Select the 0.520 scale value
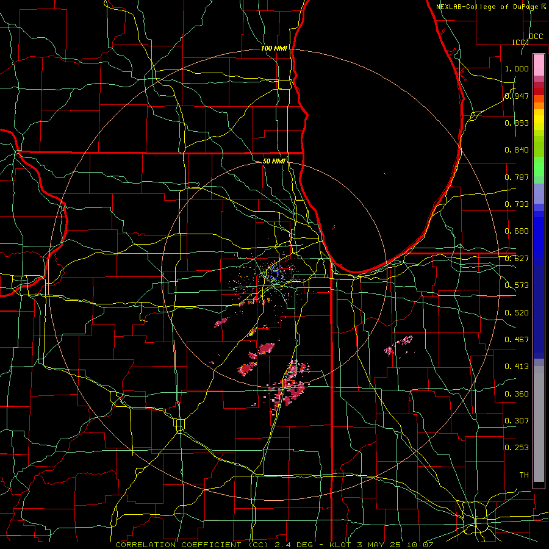Viewport: 549px width, 549px height. click(x=517, y=312)
